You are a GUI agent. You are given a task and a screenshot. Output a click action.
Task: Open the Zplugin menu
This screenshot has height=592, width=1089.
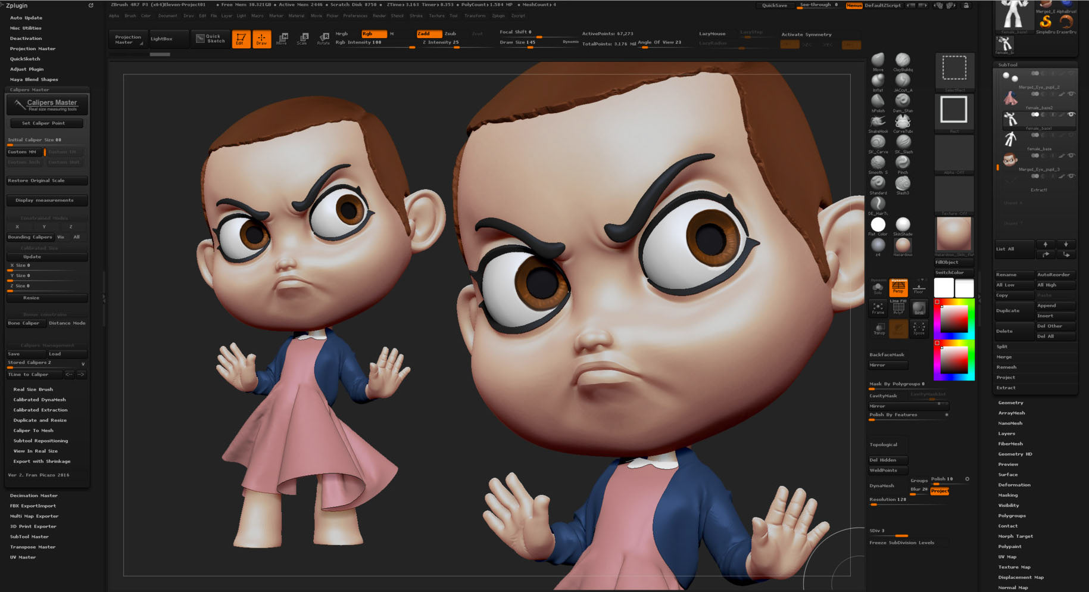[498, 16]
